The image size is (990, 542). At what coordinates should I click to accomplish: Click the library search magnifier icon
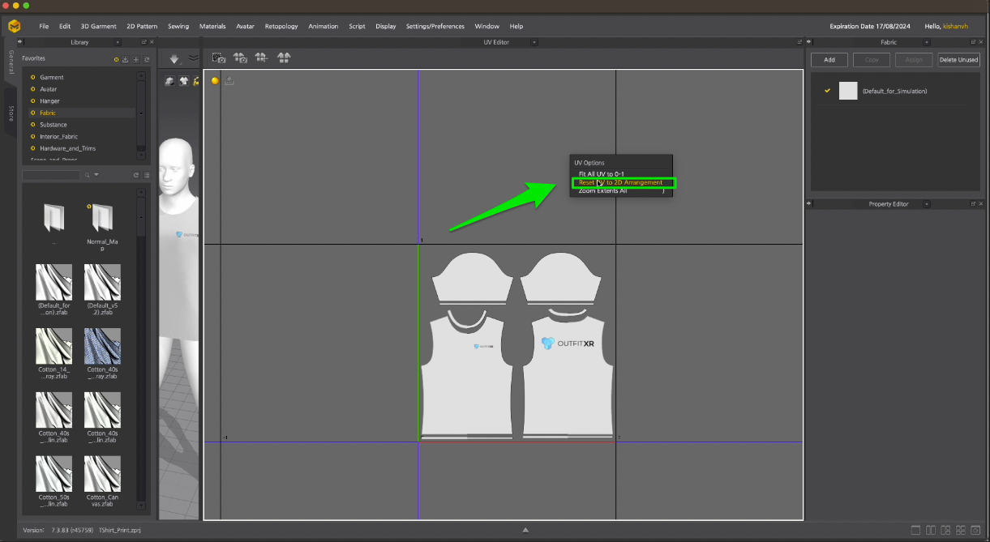[x=87, y=175]
